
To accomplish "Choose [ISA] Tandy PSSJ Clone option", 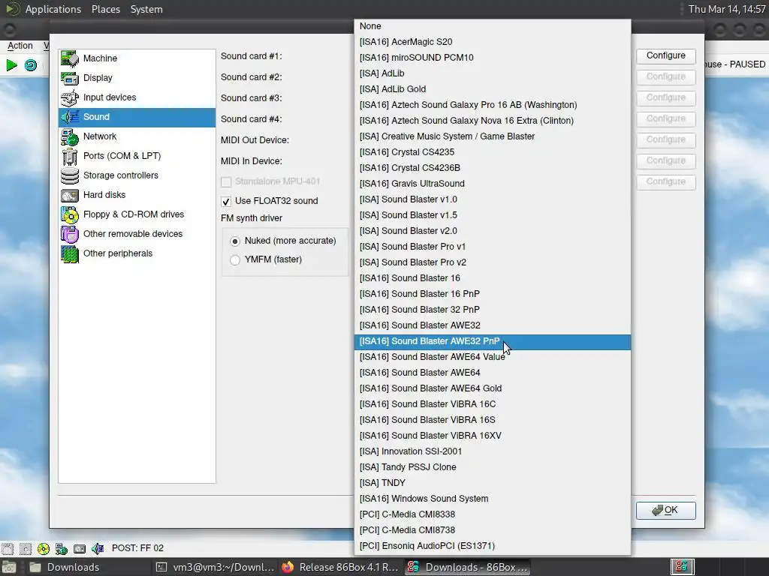I will tap(493, 467).
